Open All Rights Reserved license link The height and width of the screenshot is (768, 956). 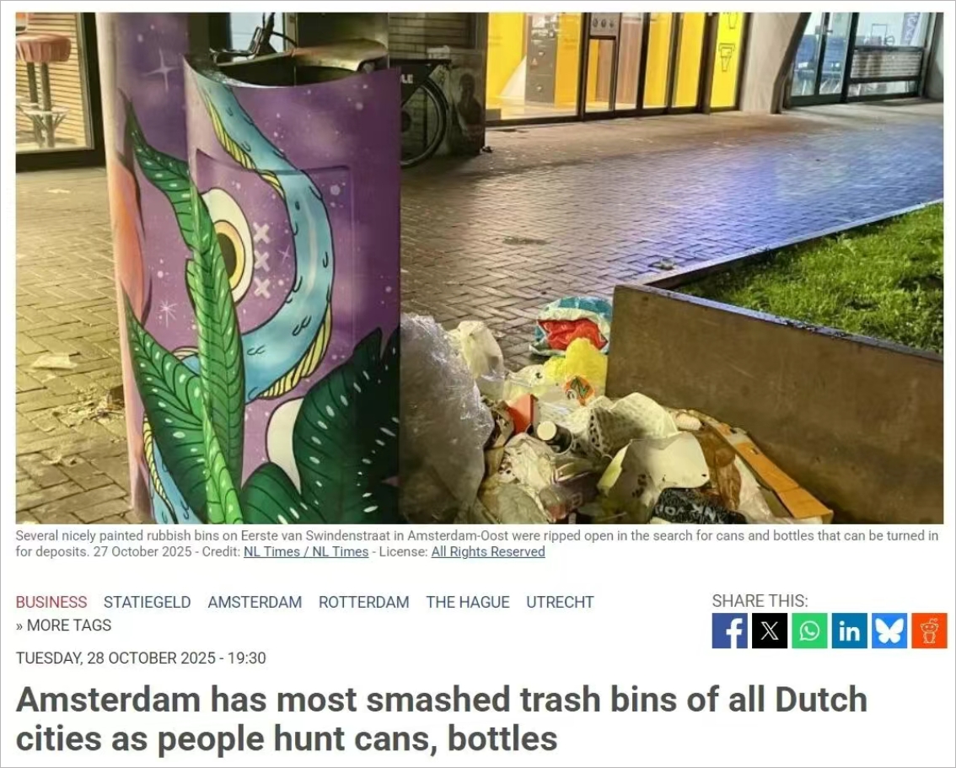click(488, 551)
